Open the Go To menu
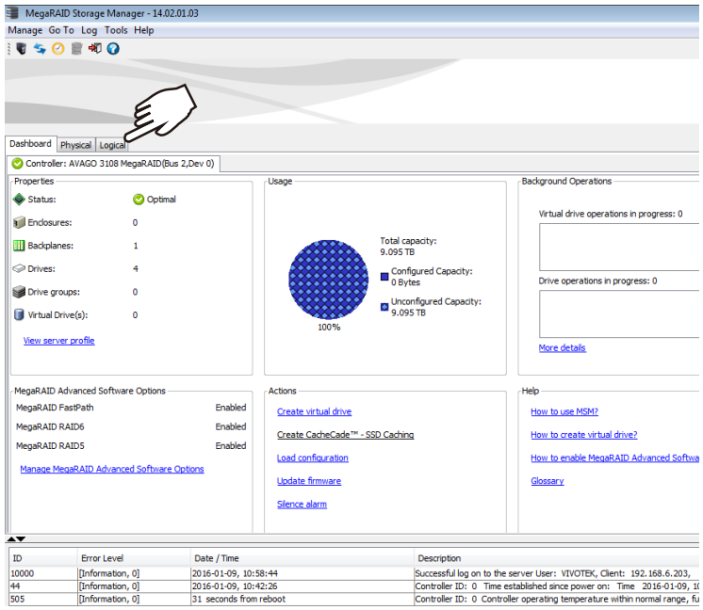The width and height of the screenshot is (703, 610). tap(61, 30)
